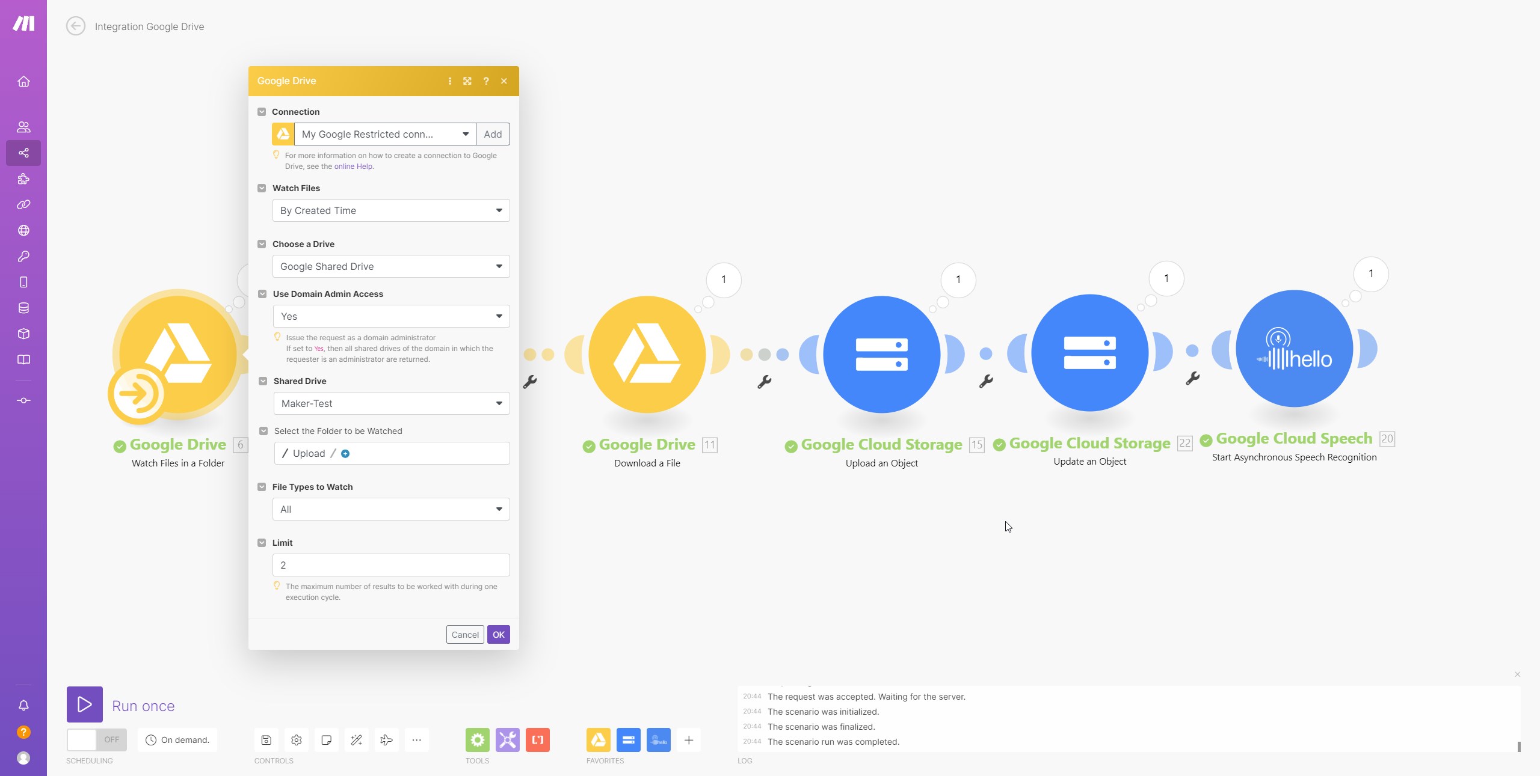Toggle Select the Folder to be Watched checkbox
The width and height of the screenshot is (1540, 776).
pos(263,431)
